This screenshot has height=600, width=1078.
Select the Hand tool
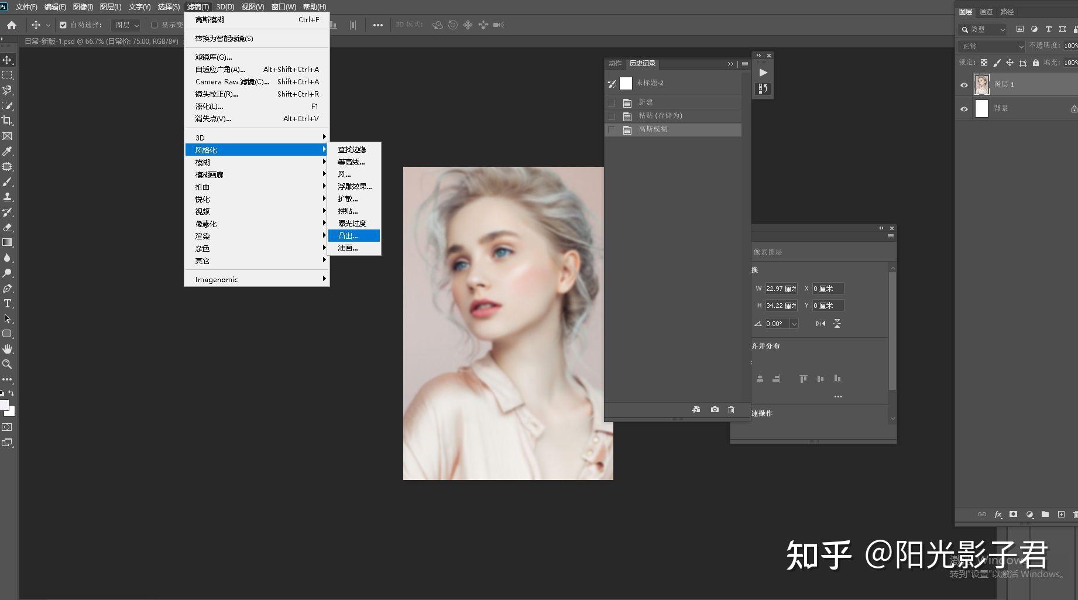[8, 349]
